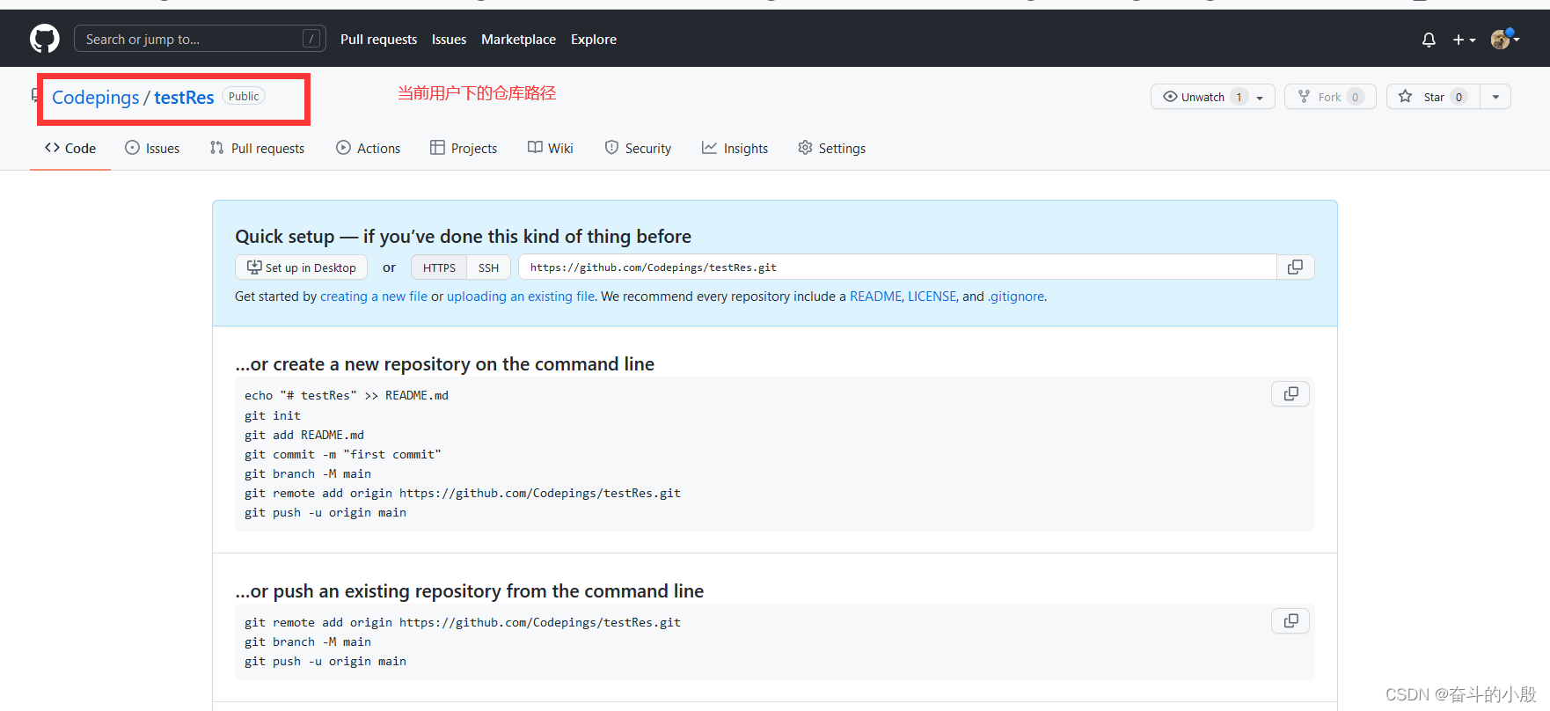Image resolution: width=1550 pixels, height=711 pixels.
Task: Open the Insights tab
Action: 735,149
